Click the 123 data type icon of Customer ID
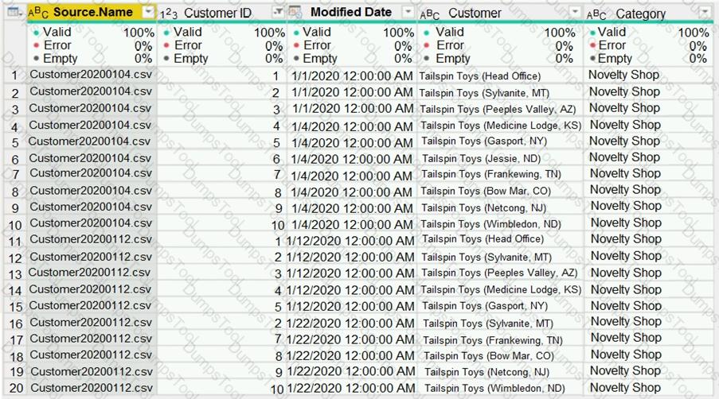This screenshot has width=719, height=399. tap(169, 14)
